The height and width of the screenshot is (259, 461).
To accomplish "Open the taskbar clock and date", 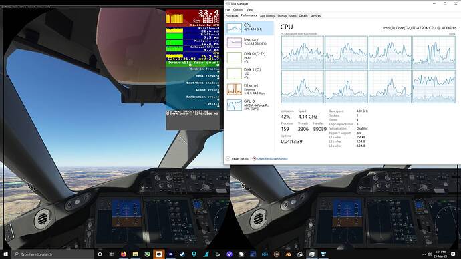I will [440, 254].
